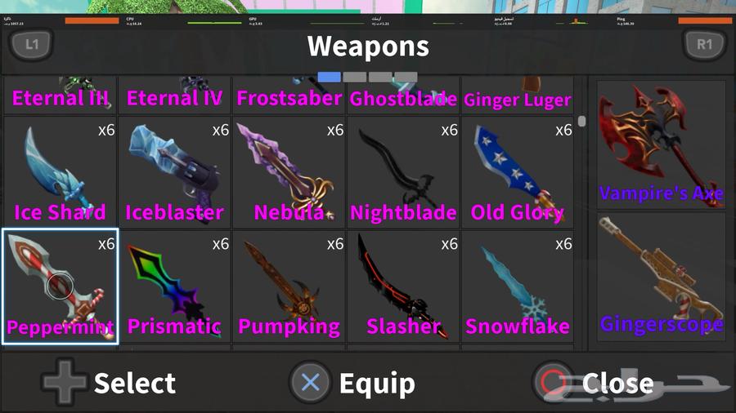Screen dimensions: 736x413
Task: Pick the Nebula knife
Action: coord(289,171)
